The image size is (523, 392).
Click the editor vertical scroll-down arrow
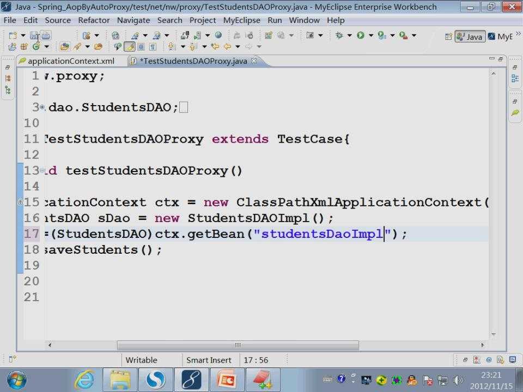494,334
